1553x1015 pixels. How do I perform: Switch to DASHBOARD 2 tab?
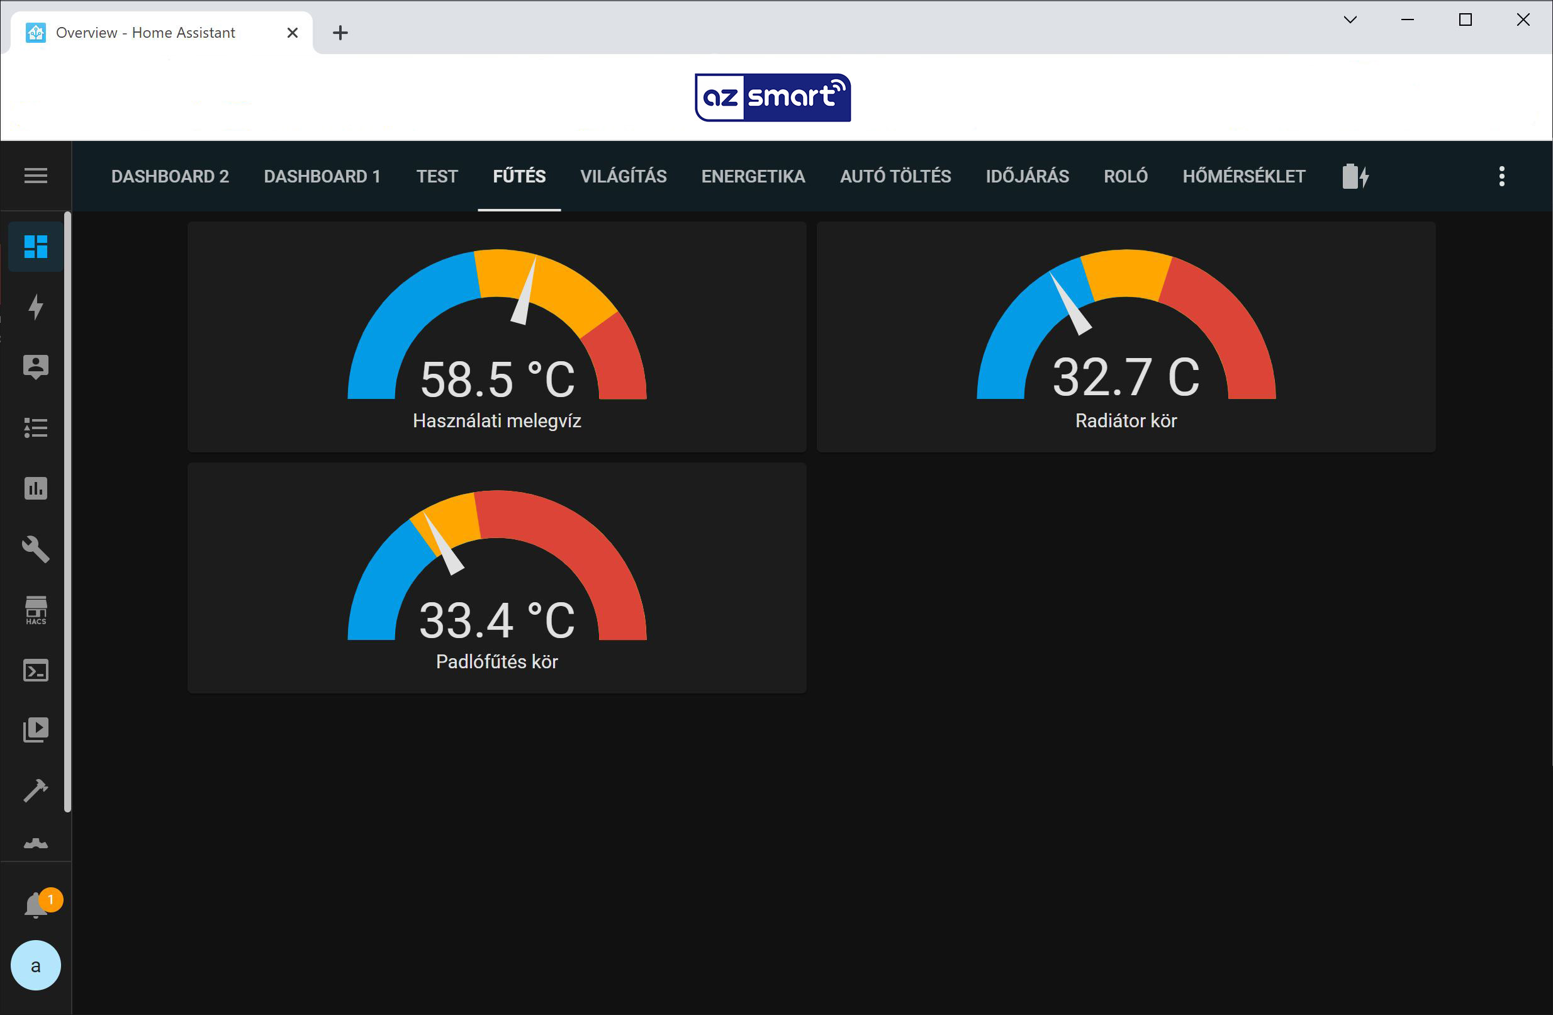(171, 176)
